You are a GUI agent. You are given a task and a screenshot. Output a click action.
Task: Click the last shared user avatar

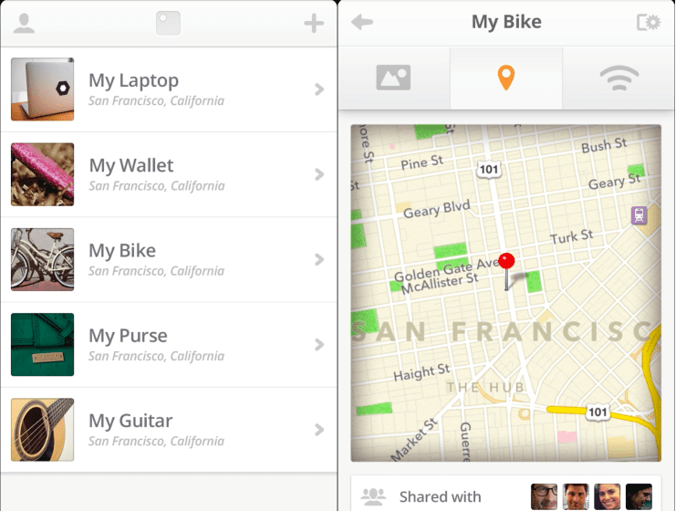[639, 496]
